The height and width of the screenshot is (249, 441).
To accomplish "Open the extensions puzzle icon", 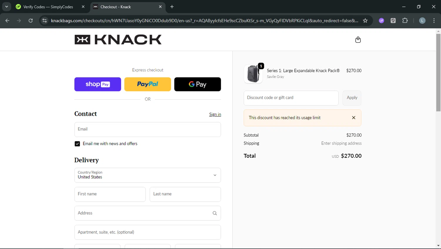I will (x=405, y=21).
